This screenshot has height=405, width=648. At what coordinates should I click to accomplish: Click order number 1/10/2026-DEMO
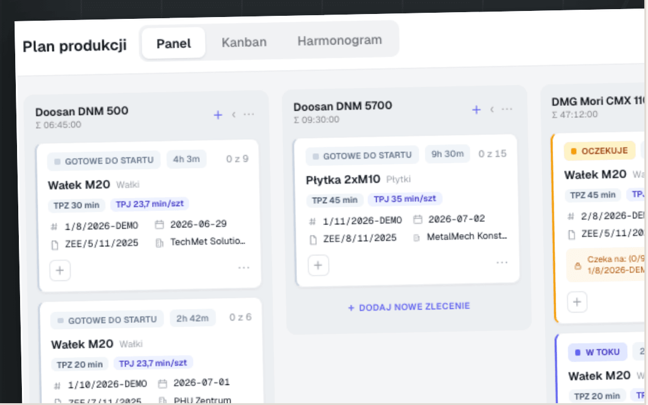pos(108,384)
